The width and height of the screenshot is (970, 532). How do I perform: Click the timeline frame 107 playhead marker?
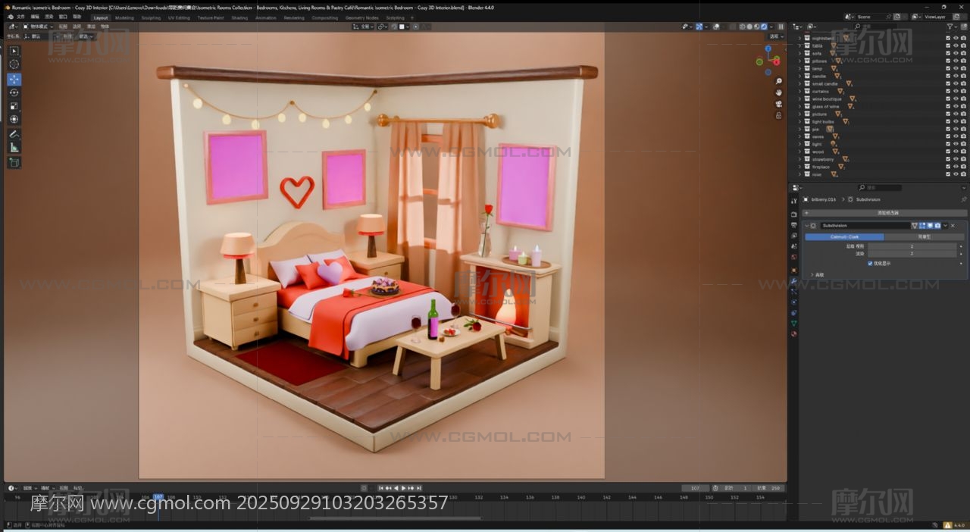point(158,497)
